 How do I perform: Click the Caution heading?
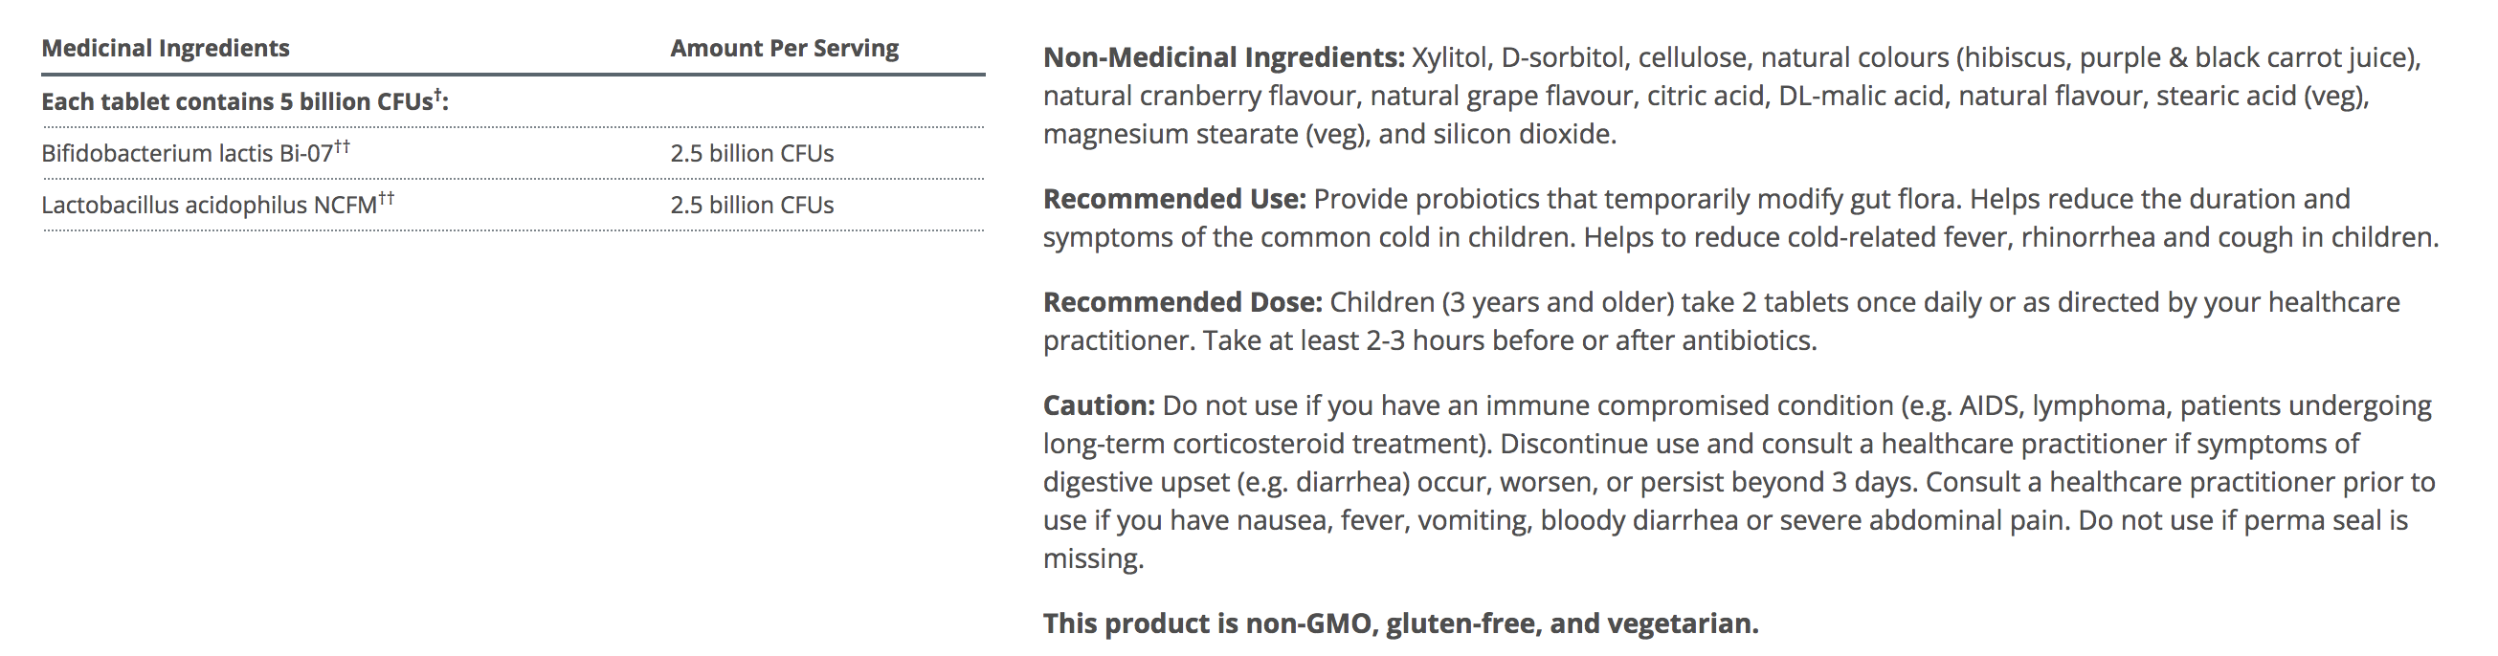pos(1099,405)
